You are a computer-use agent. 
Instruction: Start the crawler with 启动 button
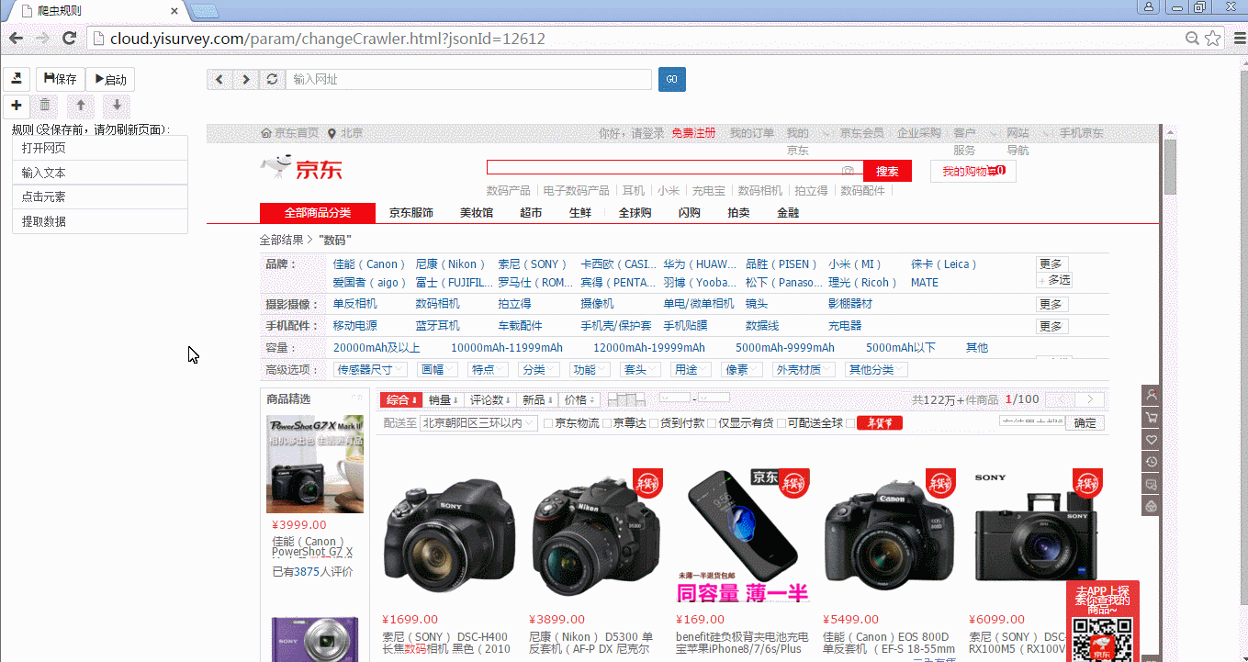pos(110,79)
